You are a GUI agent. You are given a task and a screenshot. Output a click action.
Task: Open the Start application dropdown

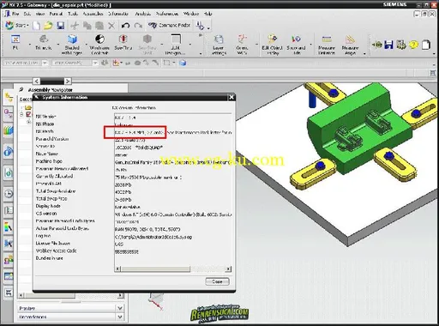point(17,26)
